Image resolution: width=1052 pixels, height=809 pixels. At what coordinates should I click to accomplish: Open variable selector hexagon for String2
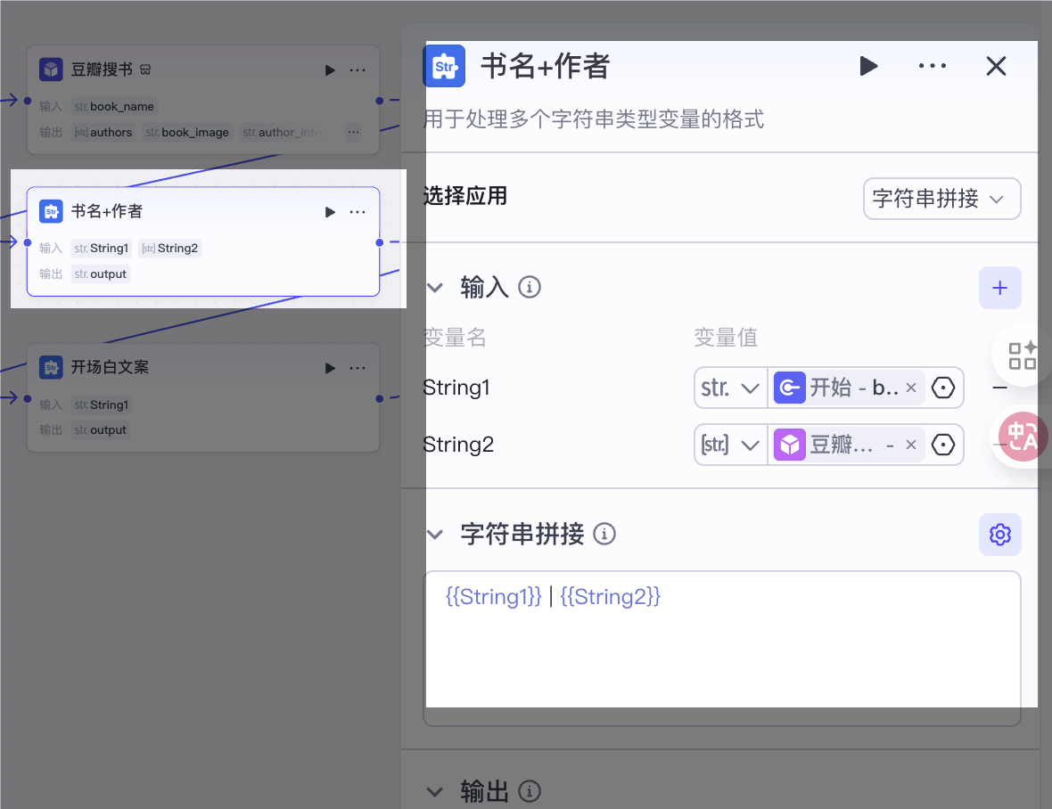[x=943, y=445]
